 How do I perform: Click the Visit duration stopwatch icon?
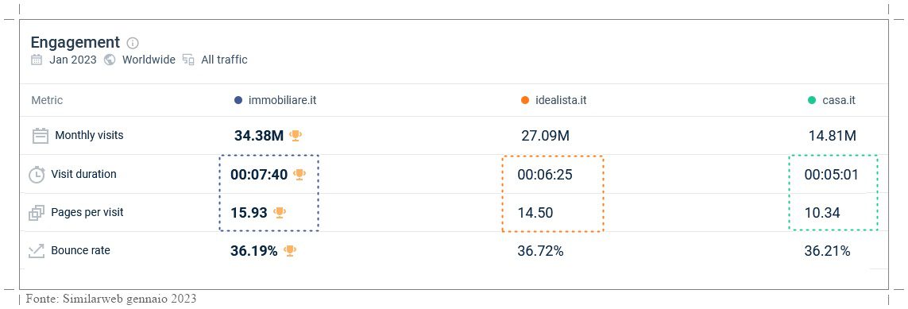tap(37, 174)
